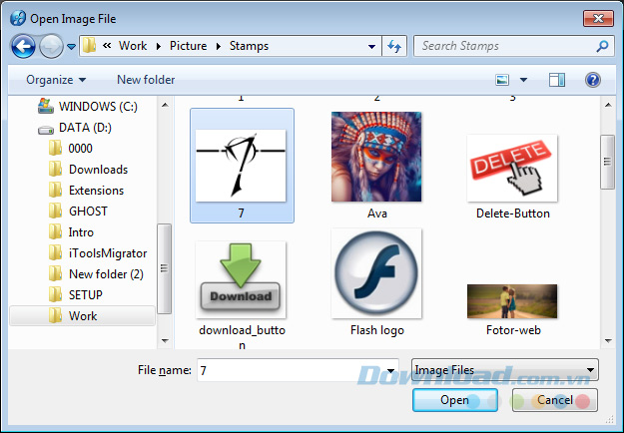Click the Change your view icon
The image size is (624, 433).
[502, 80]
